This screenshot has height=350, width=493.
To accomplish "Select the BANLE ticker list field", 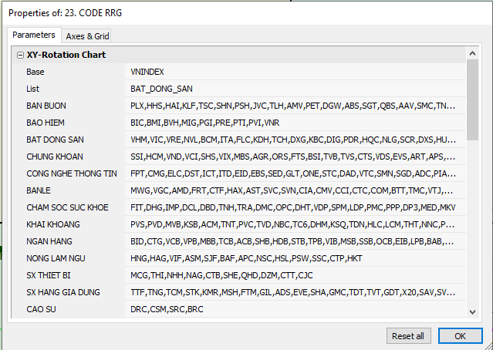I will coord(295,190).
